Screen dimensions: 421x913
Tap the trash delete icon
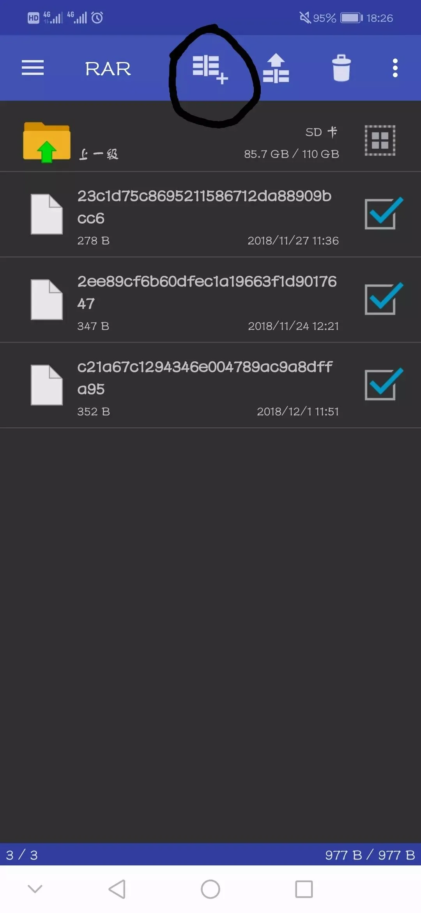point(341,68)
